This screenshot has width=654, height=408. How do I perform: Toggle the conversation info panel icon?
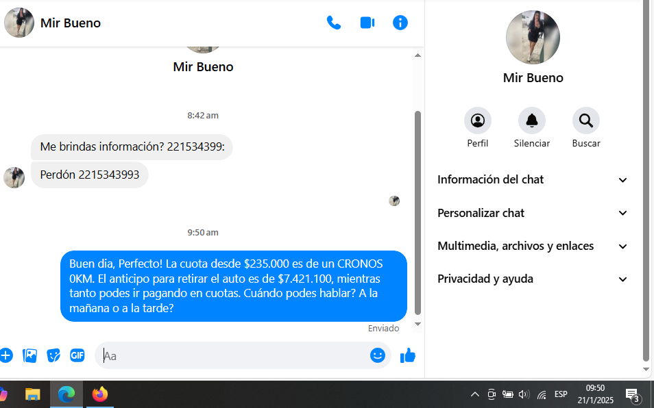[x=400, y=23]
